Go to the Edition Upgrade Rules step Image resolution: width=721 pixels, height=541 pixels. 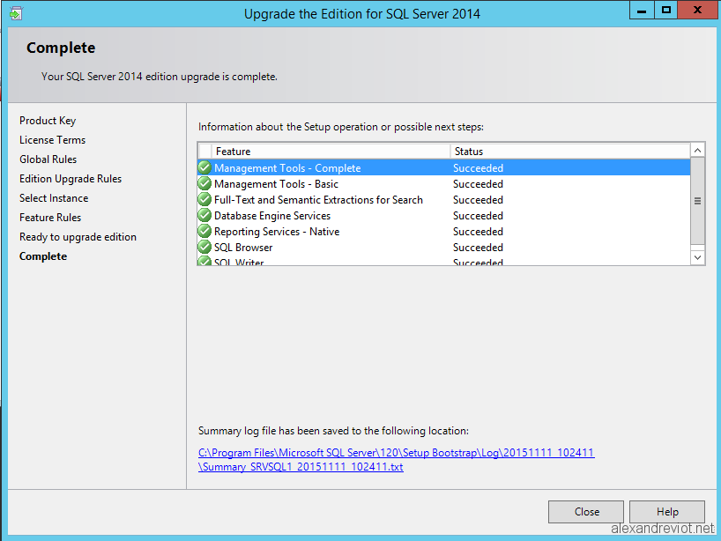point(71,179)
